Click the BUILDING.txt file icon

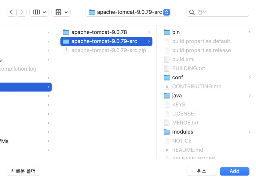pos(167,68)
